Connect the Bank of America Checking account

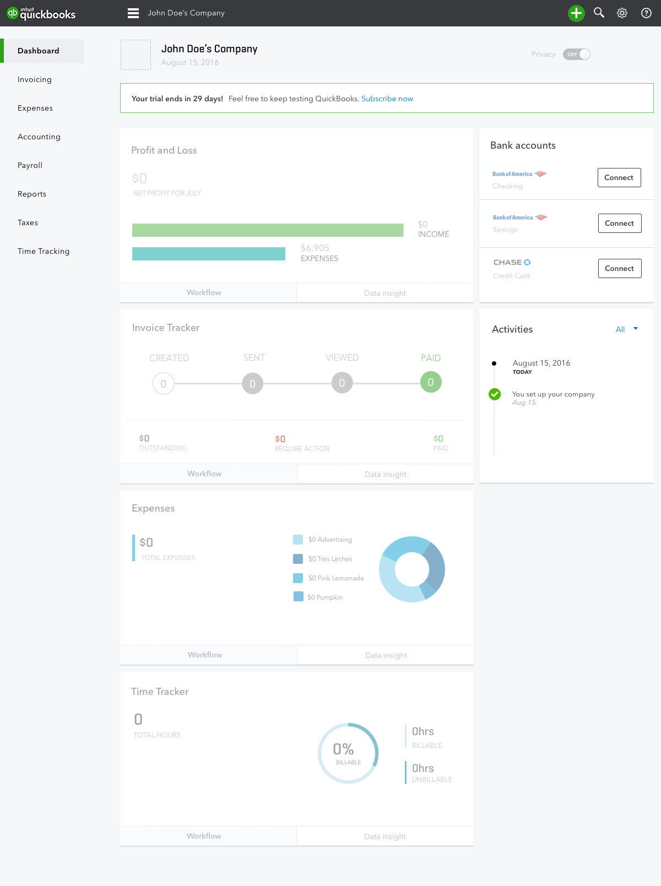[x=619, y=177]
